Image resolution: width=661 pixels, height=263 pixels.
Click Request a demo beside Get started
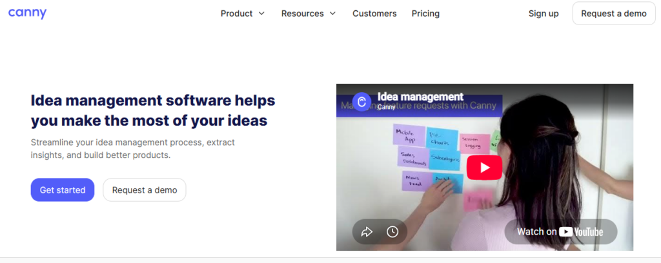(145, 190)
